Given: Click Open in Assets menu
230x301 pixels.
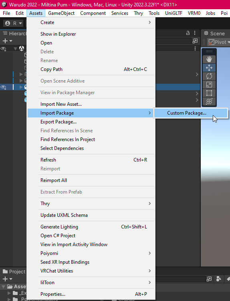Looking at the screenshot, I should pos(91,43).
